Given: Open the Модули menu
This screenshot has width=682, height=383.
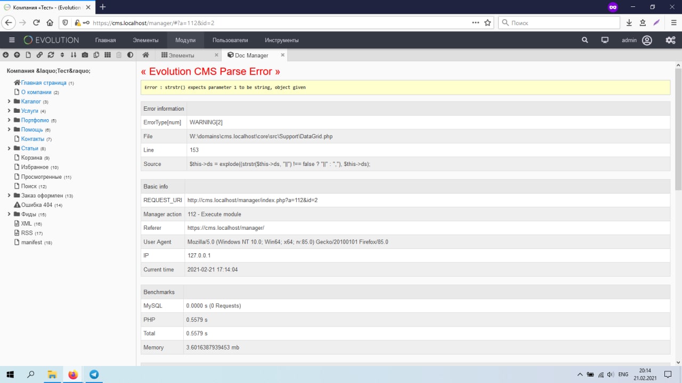Looking at the screenshot, I should (185, 40).
